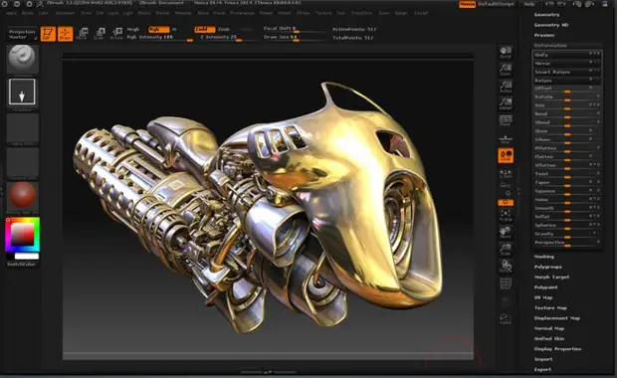Screen dimensions: 617x378
Task: Click the Scroll icon on the right shelf
Action: pos(506,52)
